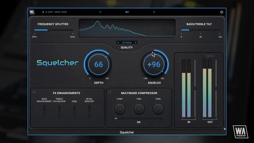Click the Treble Saturation fader
The width and height of the screenshot is (254, 143).
[60, 112]
